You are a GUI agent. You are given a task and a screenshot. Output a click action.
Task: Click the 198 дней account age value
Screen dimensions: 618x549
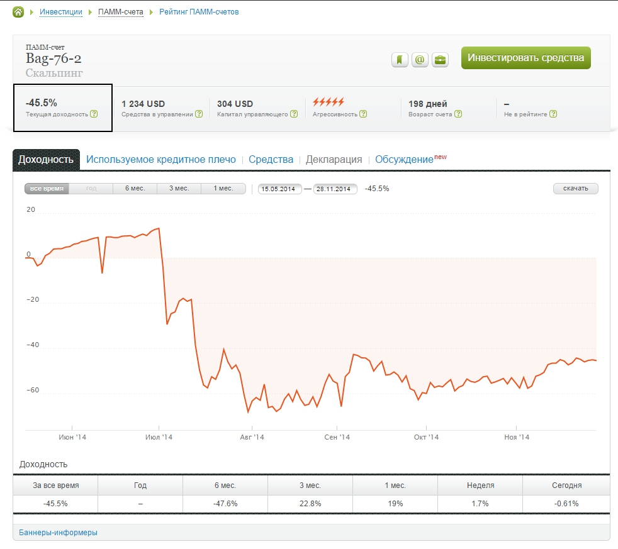pos(428,104)
